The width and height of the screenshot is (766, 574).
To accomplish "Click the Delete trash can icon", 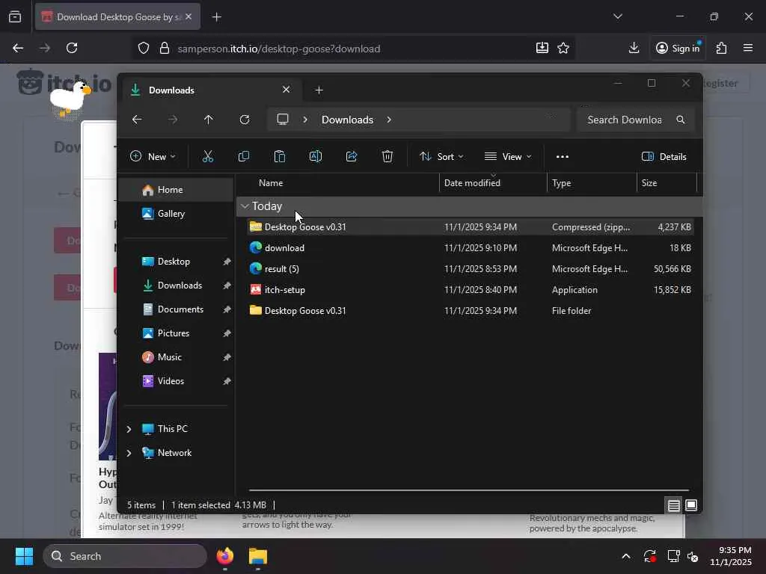I will tap(387, 156).
